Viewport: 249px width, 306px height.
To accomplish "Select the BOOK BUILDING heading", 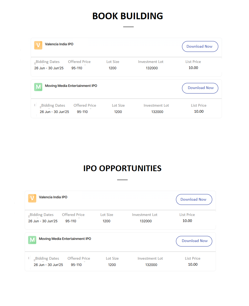I will pos(127,16).
